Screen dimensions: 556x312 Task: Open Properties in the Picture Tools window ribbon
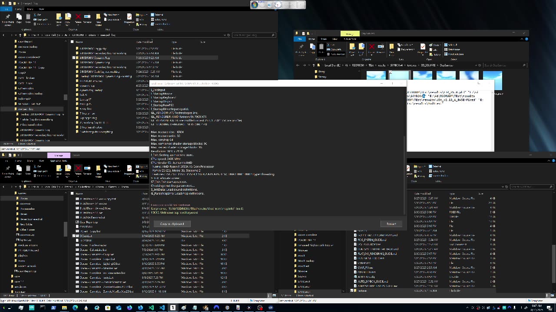423,49
